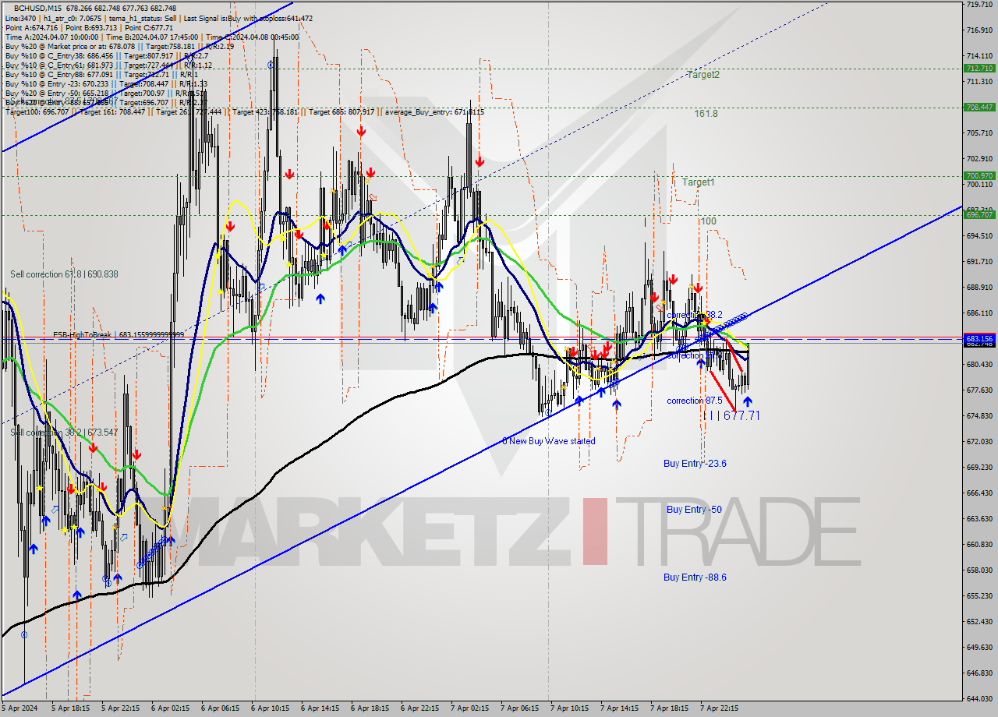Image resolution: width=998 pixels, height=717 pixels.
Task: Select the 5 Apr 18:15 time label
Action: [x=69, y=708]
